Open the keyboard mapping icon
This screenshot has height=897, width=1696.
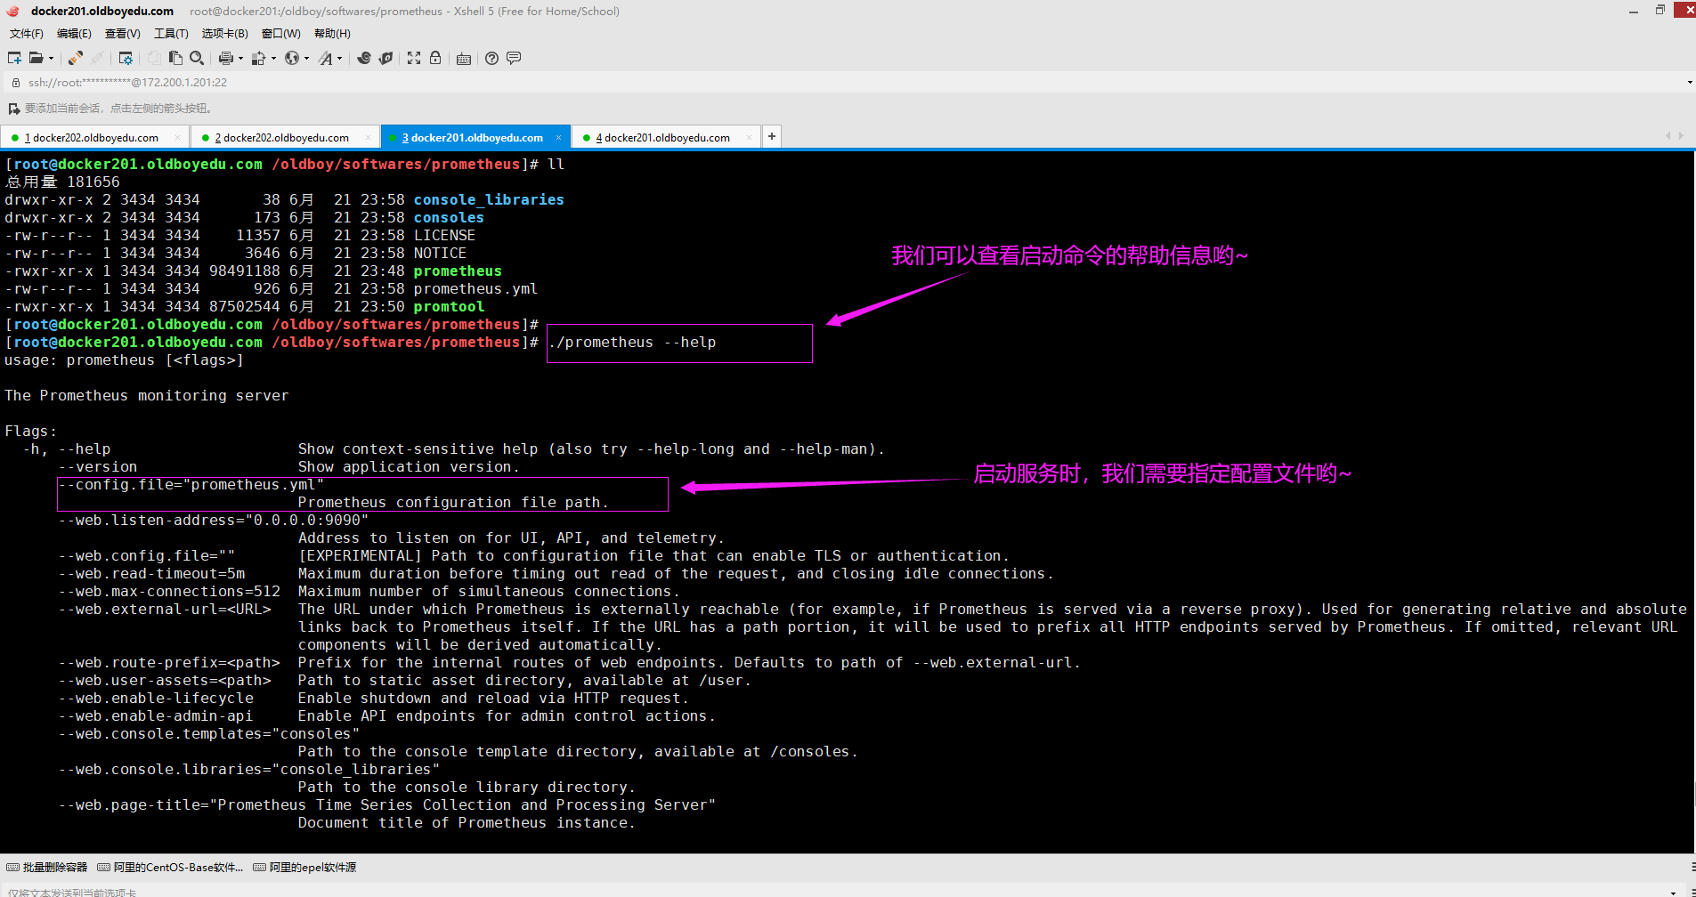(x=464, y=59)
